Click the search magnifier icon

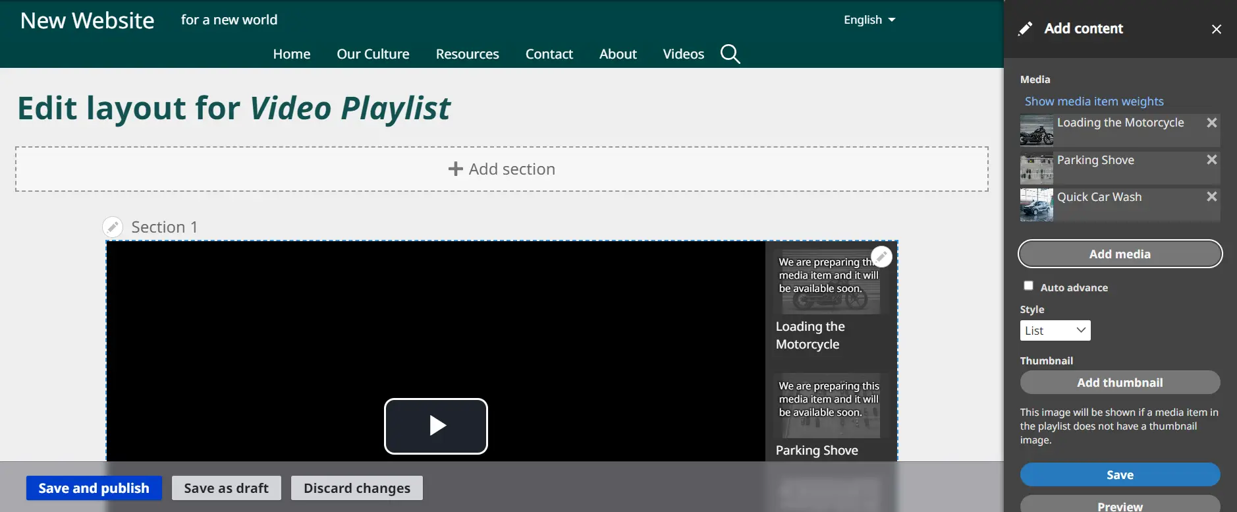[730, 54]
